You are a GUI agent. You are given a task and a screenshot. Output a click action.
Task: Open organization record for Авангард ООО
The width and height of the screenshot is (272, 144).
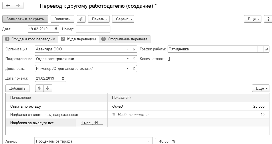[x=134, y=49]
